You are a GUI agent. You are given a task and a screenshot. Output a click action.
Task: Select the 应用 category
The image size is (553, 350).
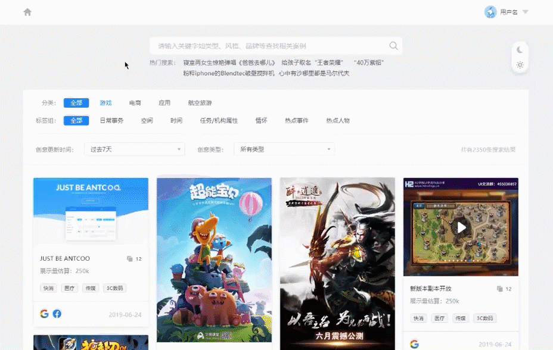(x=164, y=103)
